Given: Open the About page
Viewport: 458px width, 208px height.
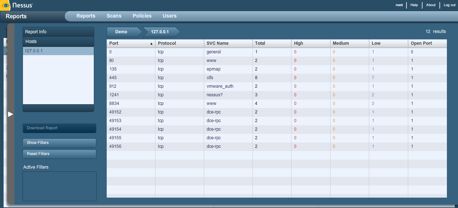Looking at the screenshot, I should coord(430,5).
